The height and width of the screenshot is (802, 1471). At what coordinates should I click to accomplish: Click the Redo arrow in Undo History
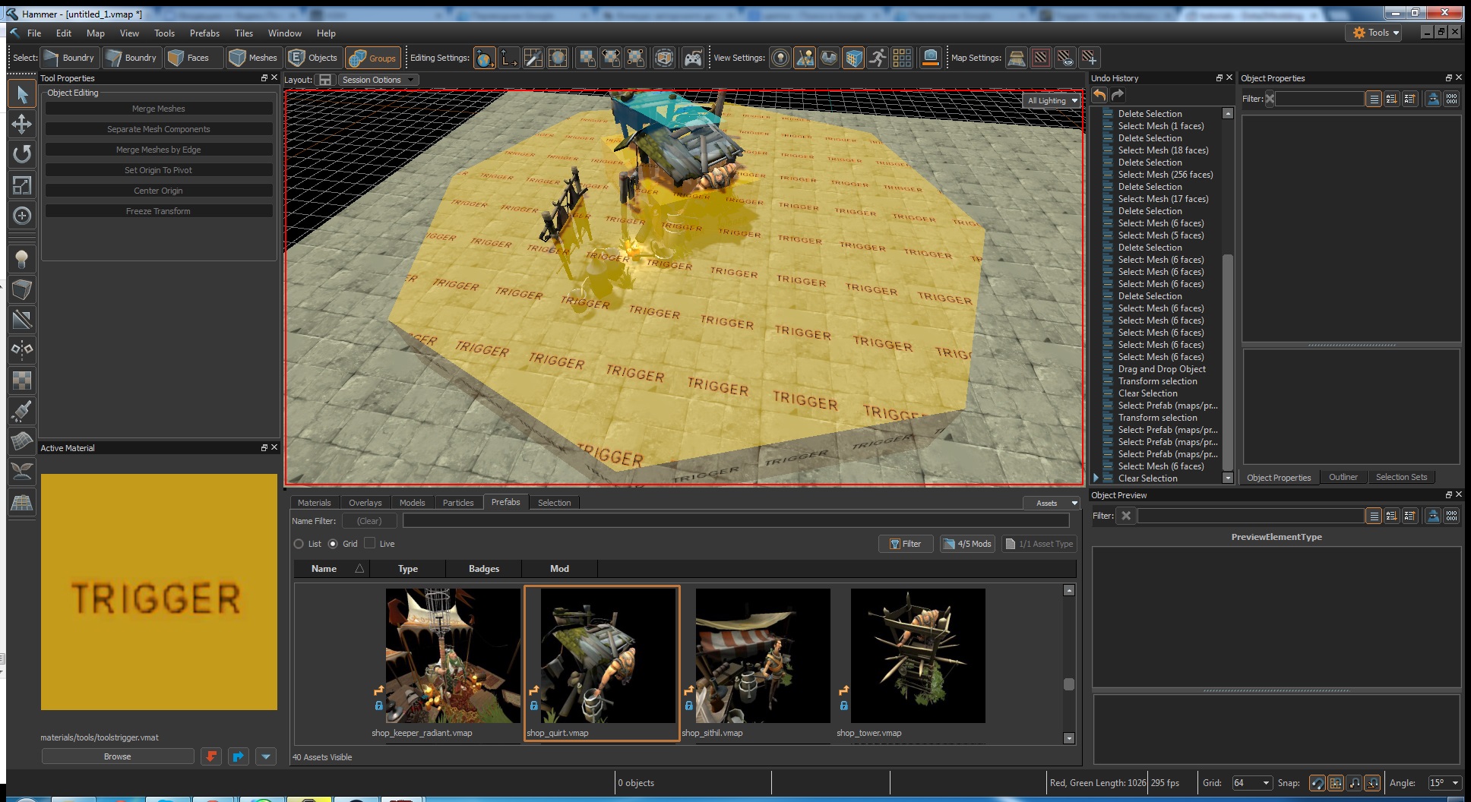click(1118, 95)
